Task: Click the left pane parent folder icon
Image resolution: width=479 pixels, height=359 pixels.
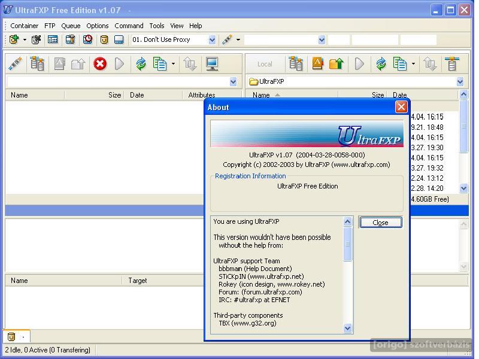Action: pos(78,64)
